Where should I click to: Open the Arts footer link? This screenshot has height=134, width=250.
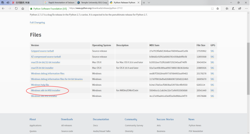tap(159, 126)
